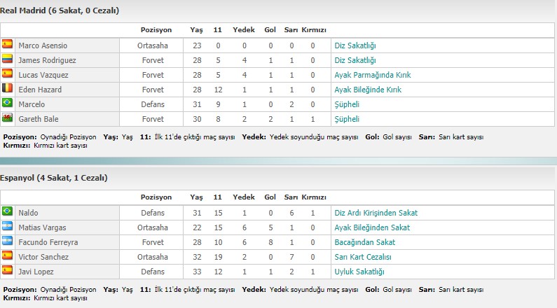557x308 pixels.
Task: Click the Espanyol Kırmızı column header
Action: pyautogui.click(x=314, y=197)
